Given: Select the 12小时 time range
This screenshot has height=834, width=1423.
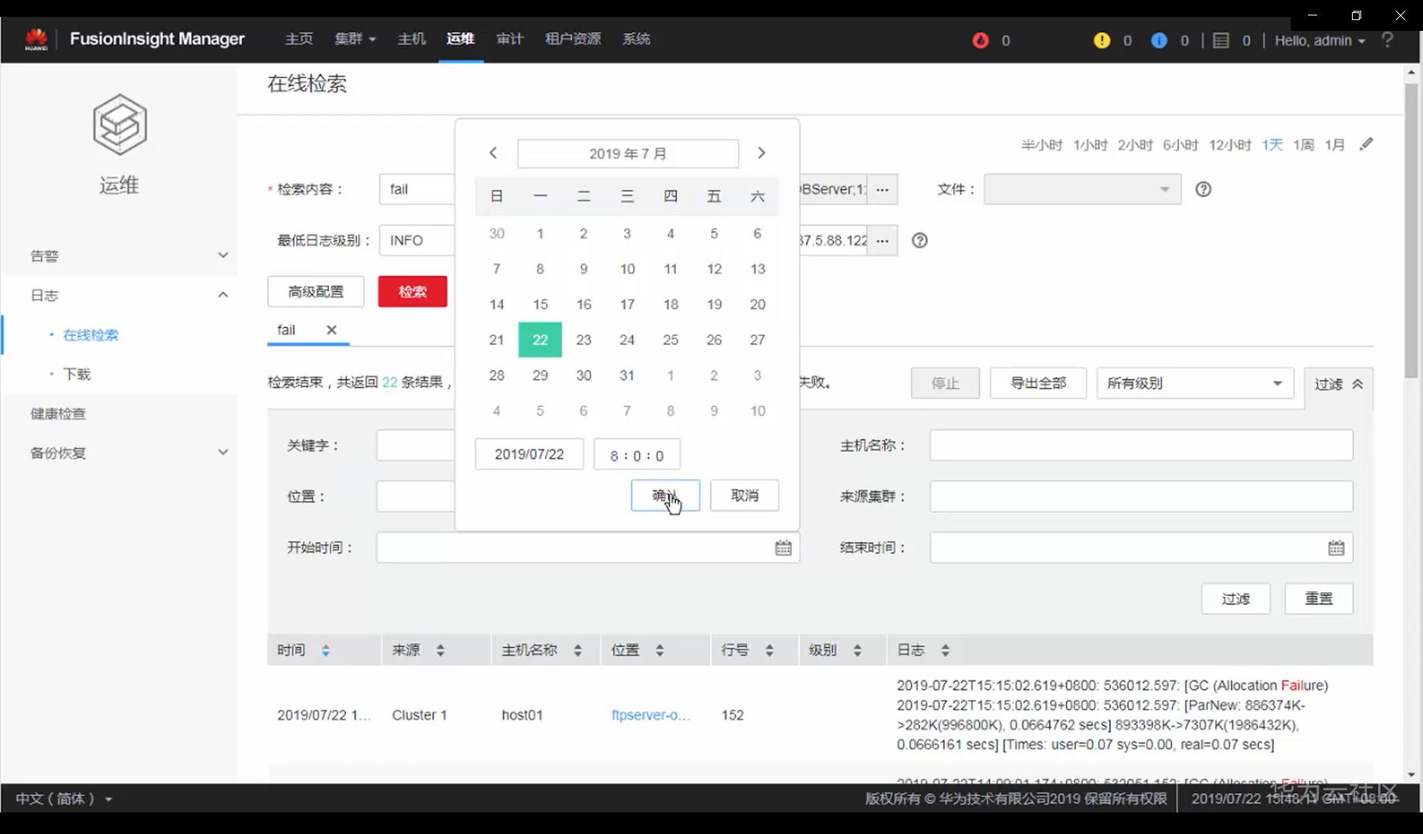Looking at the screenshot, I should click(1230, 145).
